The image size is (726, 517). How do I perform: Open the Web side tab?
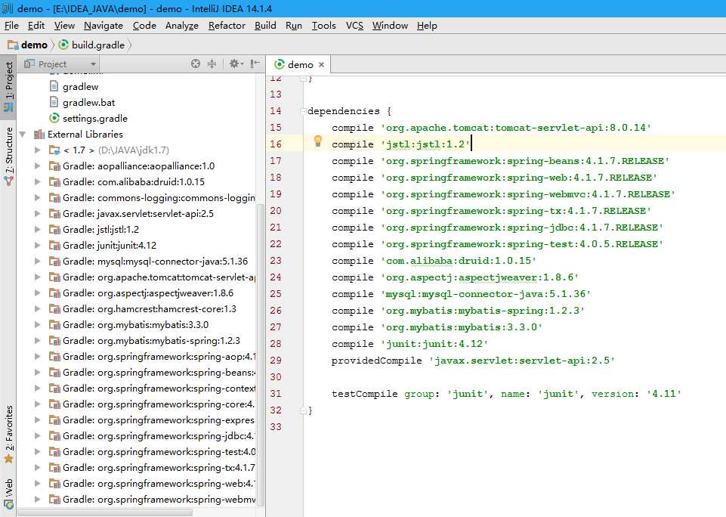[8, 494]
